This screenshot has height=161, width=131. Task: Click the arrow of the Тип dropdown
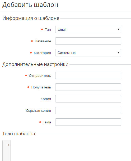[119, 29]
